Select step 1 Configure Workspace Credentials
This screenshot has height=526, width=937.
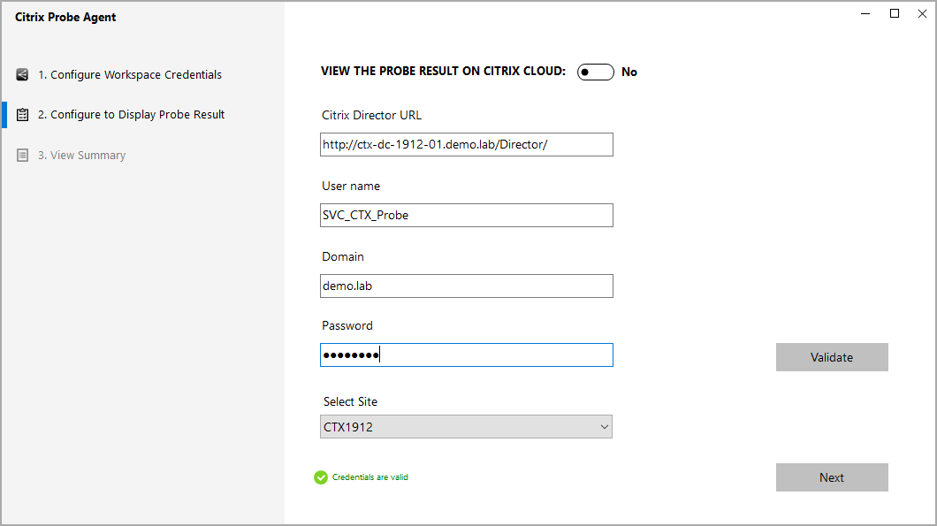coord(132,74)
